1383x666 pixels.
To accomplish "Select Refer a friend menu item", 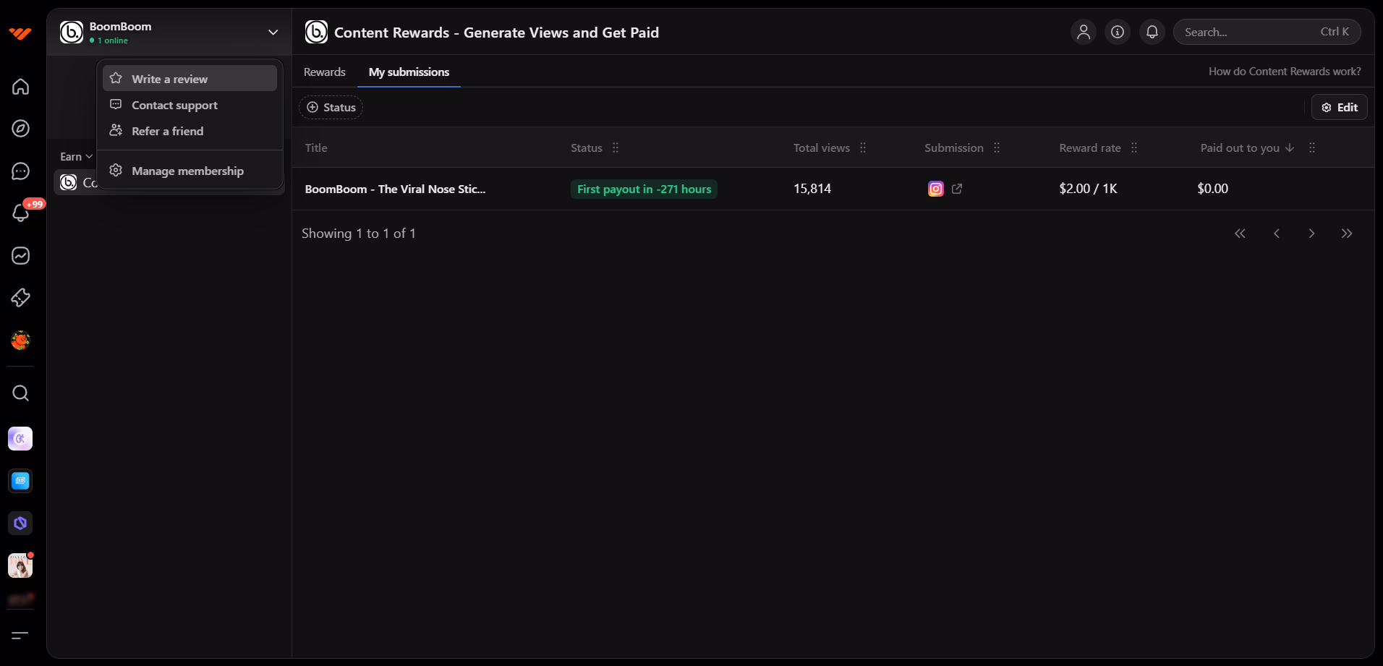I will coord(190,131).
